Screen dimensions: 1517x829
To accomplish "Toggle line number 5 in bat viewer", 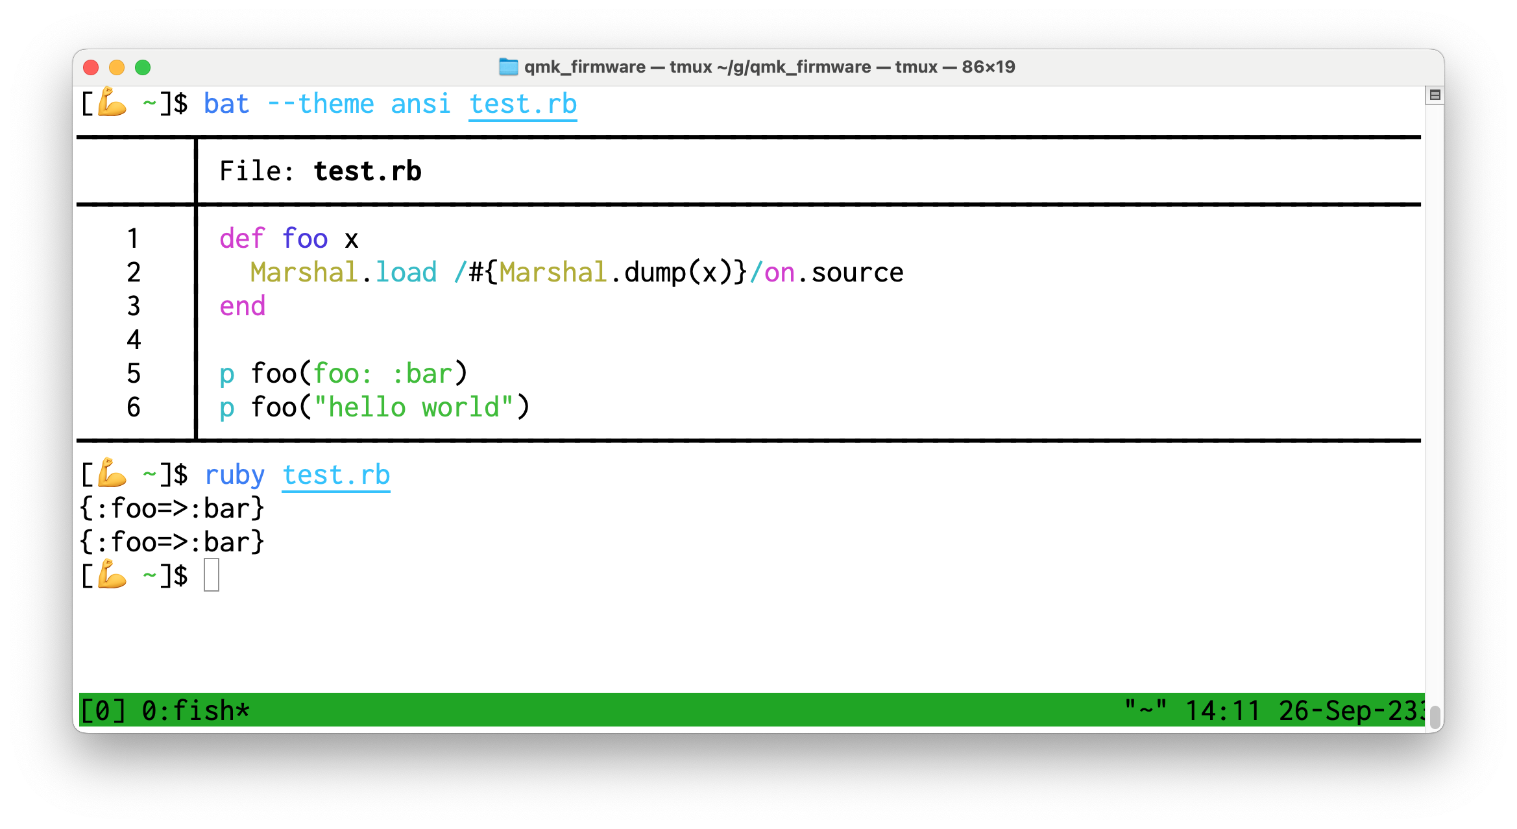I will click(x=136, y=372).
